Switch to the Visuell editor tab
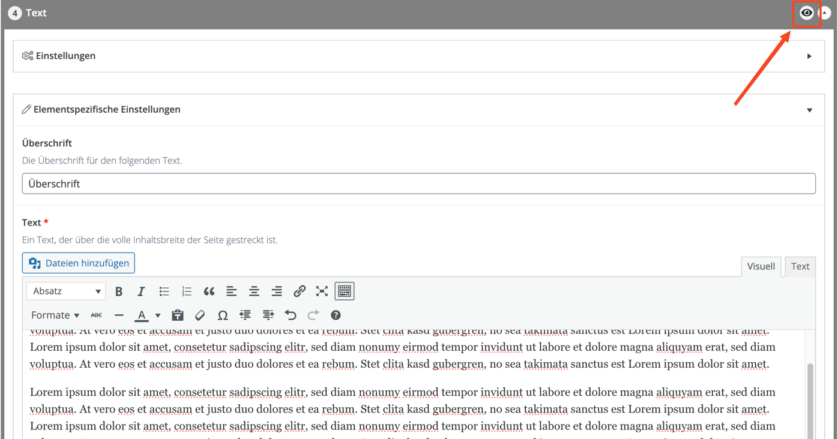 (761, 266)
